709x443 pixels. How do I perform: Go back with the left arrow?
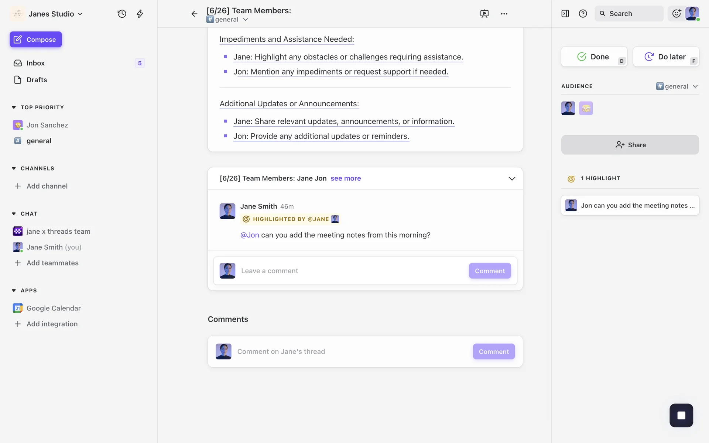[194, 14]
